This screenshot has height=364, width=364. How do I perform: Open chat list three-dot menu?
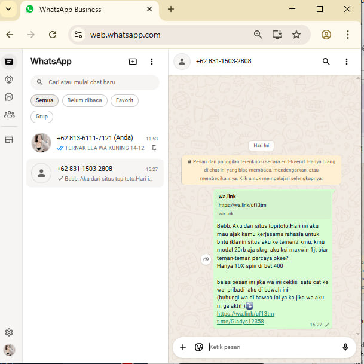point(152,62)
